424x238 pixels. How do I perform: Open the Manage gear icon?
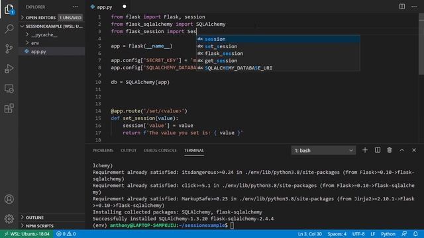coord(9,219)
